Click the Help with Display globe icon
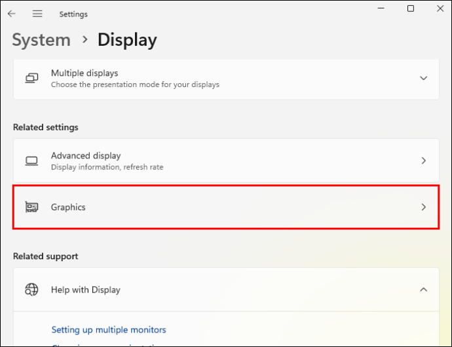The image size is (452, 347). [31, 289]
